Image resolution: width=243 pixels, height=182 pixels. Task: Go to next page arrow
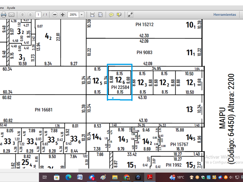point(30,14)
